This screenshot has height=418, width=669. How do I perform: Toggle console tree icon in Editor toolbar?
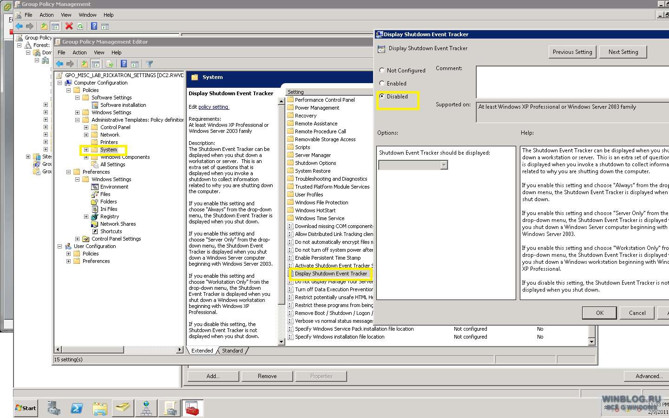96,64
